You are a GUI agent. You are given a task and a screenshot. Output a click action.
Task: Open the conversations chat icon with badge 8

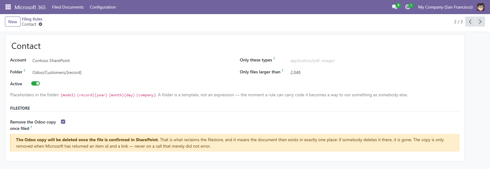coord(394,7)
